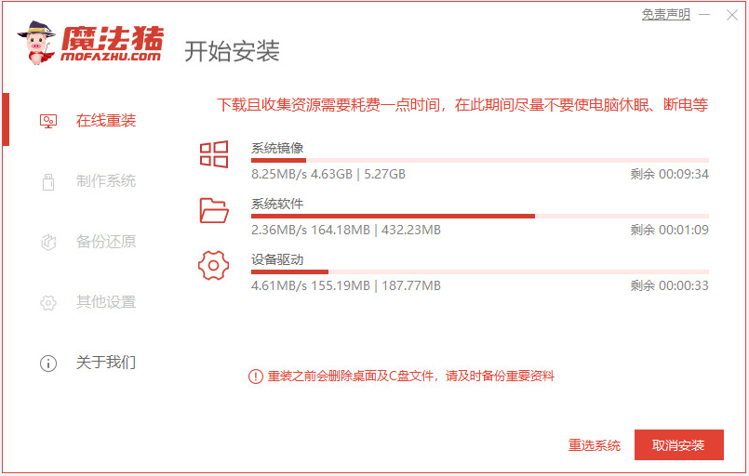This screenshot has width=749, height=476.
Task: Select the 备份还原 tab
Action: pos(106,242)
